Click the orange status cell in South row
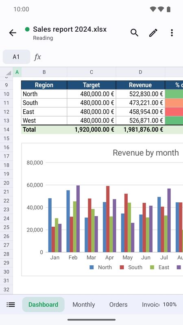This screenshot has width=183, height=325. coord(174,103)
